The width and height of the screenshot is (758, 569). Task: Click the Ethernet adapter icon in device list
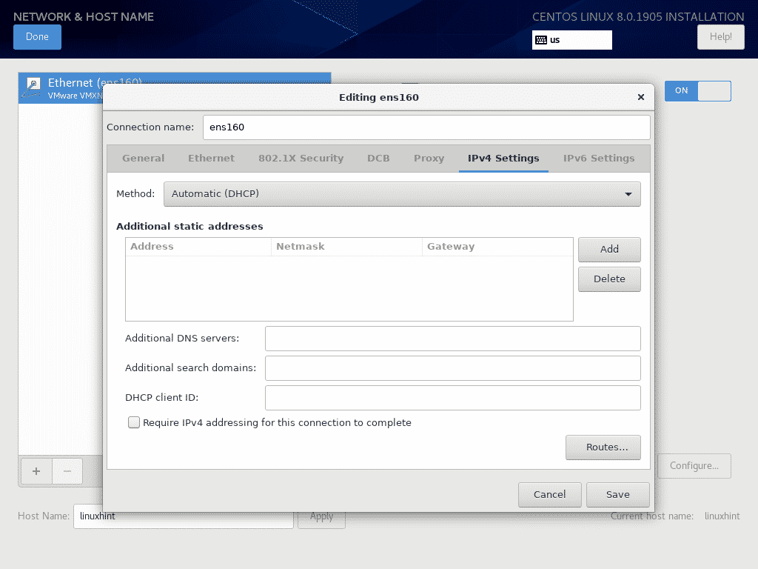click(33, 87)
